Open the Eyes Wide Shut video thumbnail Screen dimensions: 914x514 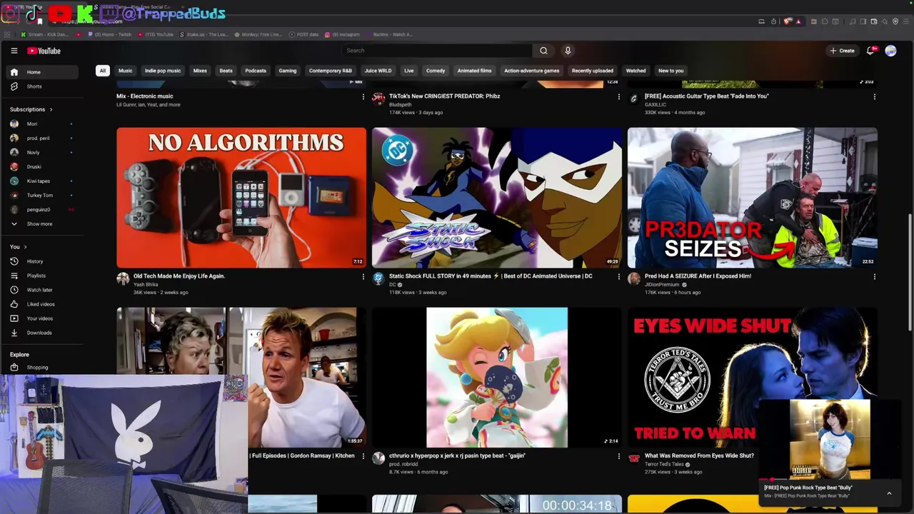pyautogui.click(x=753, y=378)
